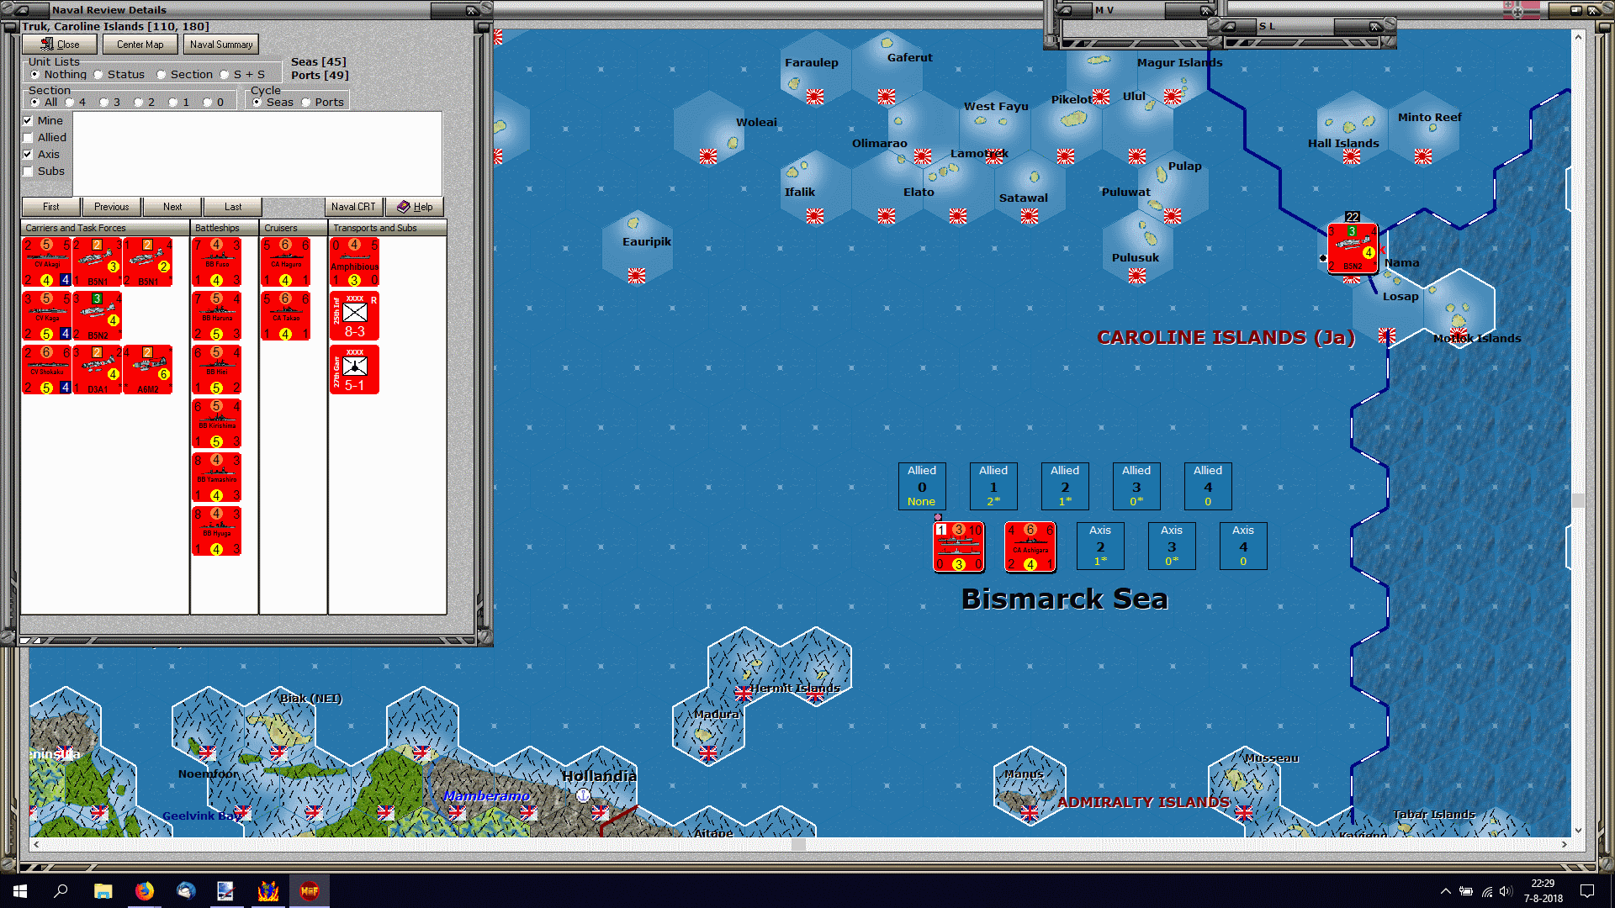Pick the Amphibious transport counter
The width and height of the screenshot is (1615, 908).
click(354, 262)
